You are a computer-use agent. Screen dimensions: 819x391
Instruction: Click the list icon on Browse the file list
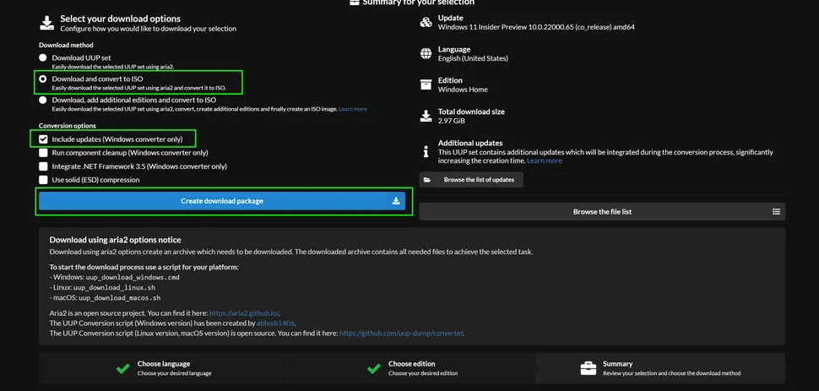776,212
